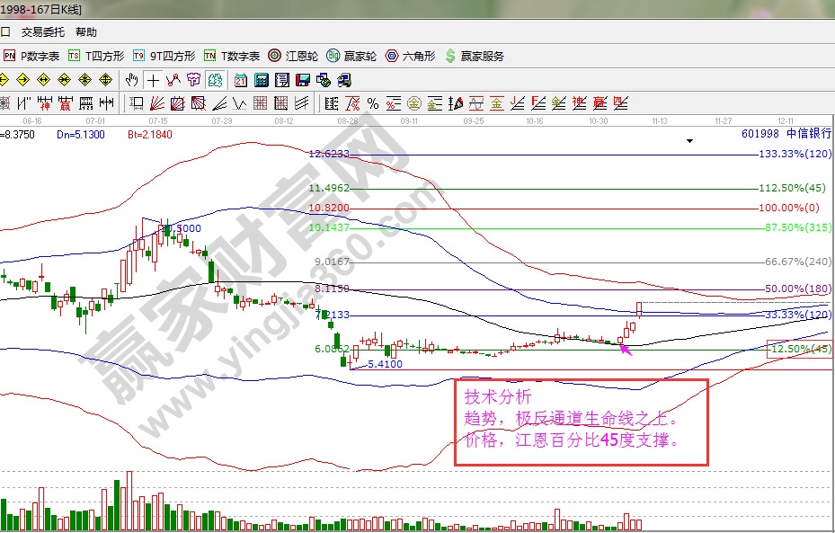This screenshot has width=835, height=533.
Task: Select the 50.00%(180) Gann percentage line label
Action: 797,289
